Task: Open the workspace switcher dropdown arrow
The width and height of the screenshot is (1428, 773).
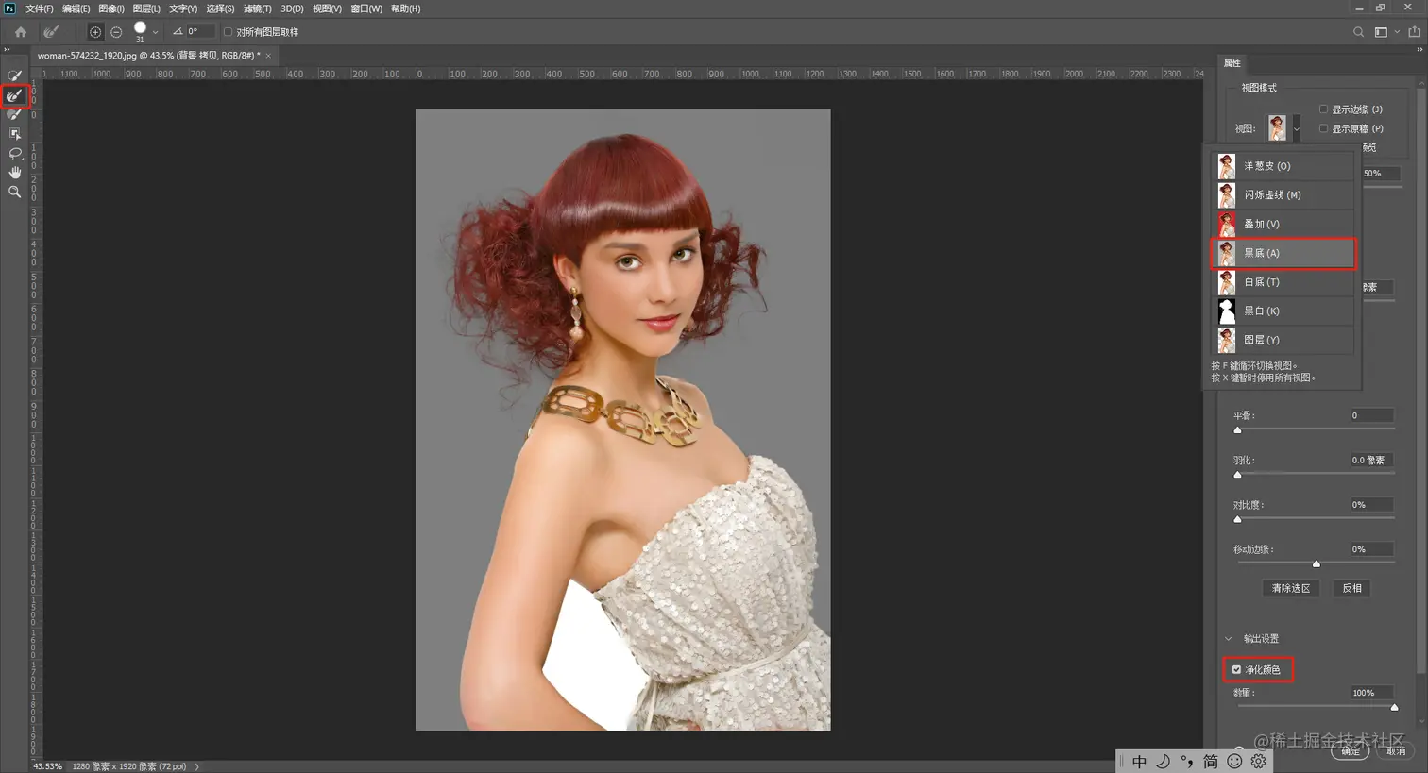Action: pyautogui.click(x=1397, y=32)
